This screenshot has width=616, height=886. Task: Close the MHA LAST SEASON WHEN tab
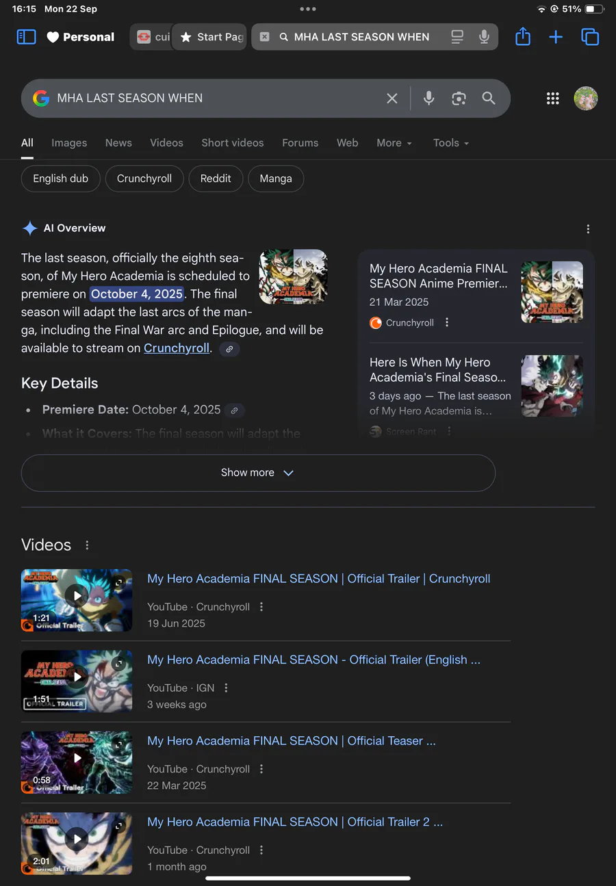click(x=265, y=37)
